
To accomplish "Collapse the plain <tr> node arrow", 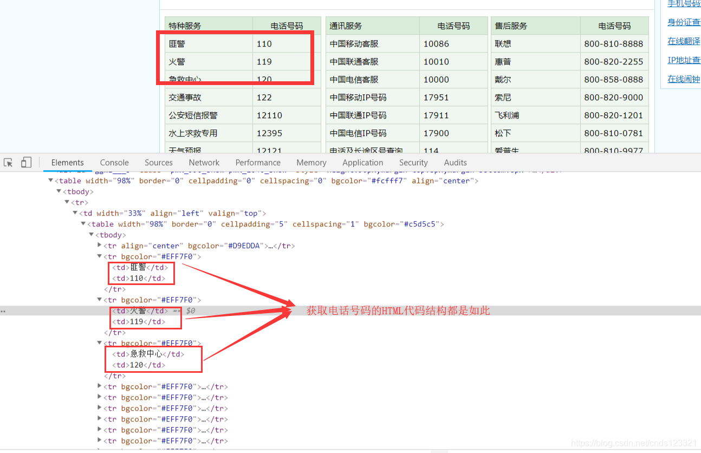I will (x=67, y=202).
